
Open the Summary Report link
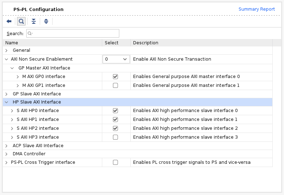(x=256, y=9)
